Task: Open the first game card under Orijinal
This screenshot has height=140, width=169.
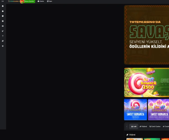Action: click(x=135, y=139)
